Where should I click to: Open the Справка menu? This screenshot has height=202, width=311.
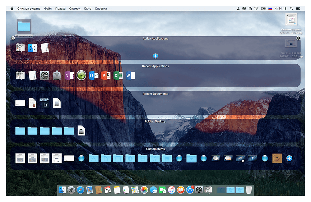coord(101,8)
